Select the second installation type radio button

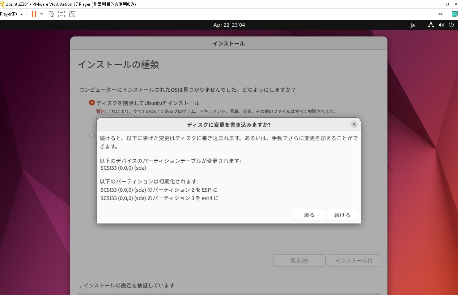(92, 134)
